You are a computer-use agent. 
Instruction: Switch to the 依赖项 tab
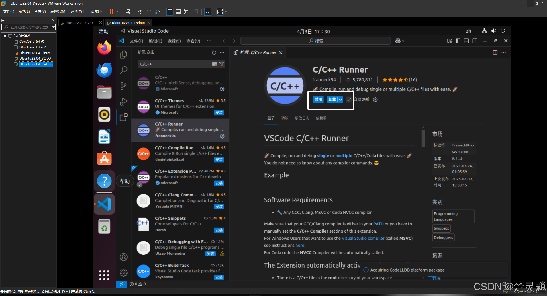click(x=321, y=118)
